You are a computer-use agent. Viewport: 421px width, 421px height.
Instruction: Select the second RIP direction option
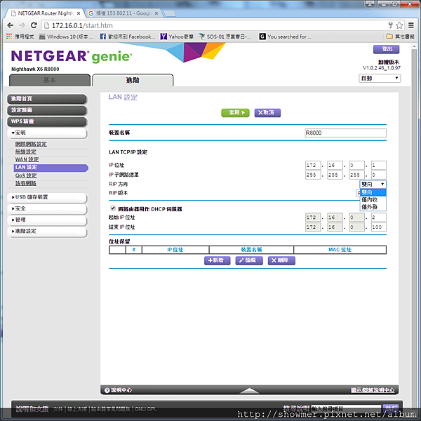pyautogui.click(x=373, y=200)
